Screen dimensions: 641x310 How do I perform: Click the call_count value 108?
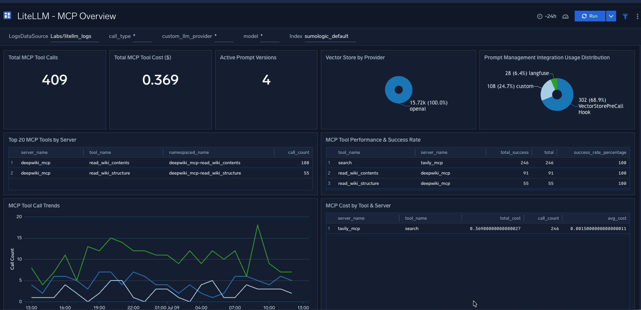(305, 163)
